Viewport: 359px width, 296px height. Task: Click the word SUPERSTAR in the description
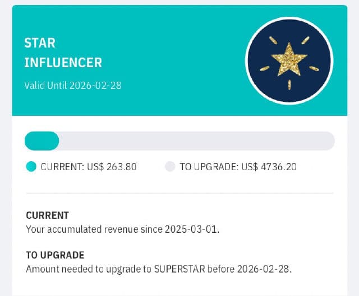coord(187,269)
